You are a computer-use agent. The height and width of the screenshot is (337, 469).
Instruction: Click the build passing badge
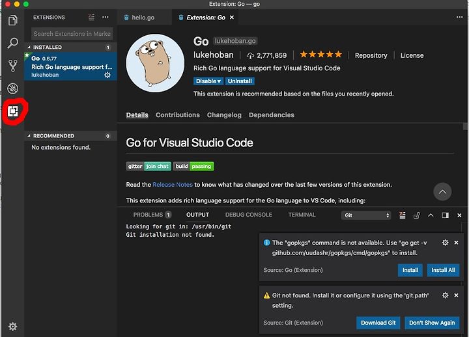(193, 167)
